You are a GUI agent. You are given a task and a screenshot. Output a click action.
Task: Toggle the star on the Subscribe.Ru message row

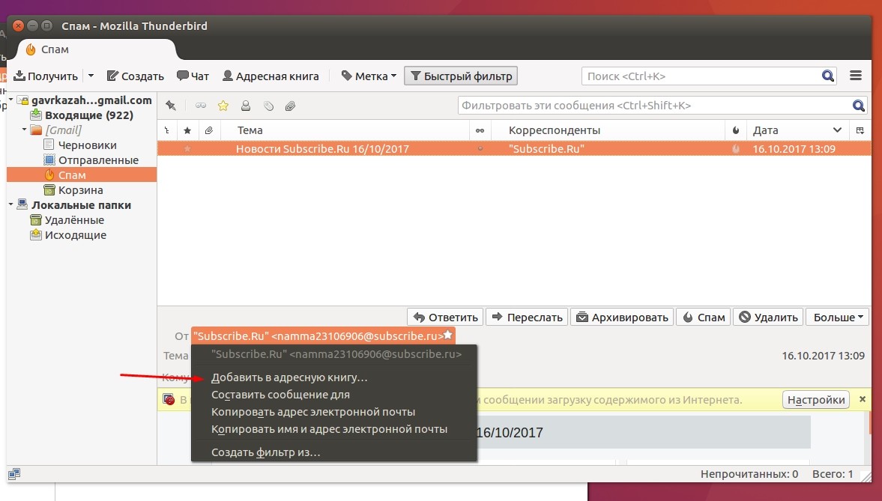pyautogui.click(x=187, y=149)
